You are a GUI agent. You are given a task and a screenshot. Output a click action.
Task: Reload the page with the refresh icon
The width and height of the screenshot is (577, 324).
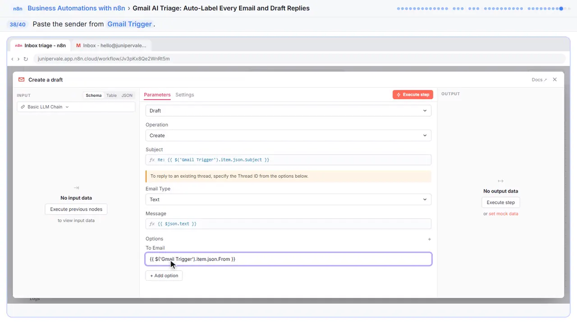tap(26, 59)
